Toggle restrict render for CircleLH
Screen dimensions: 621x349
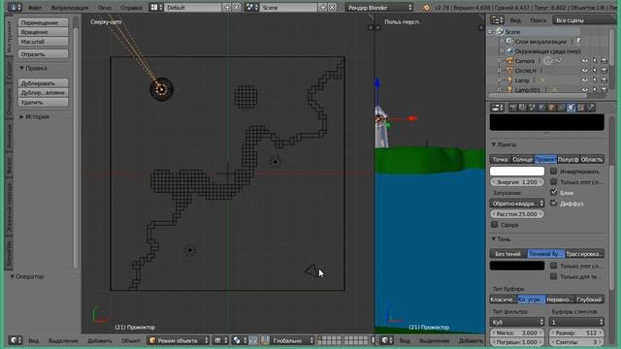(x=604, y=71)
